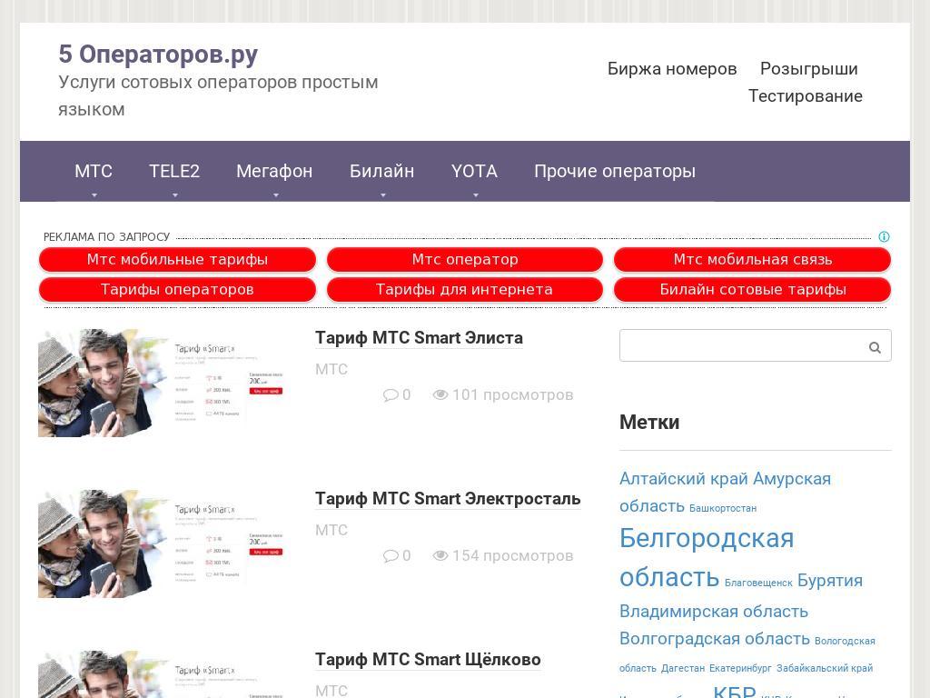Viewport: 930px width, 698px height.
Task: Click the Мтс оператор ad button
Action: tap(465, 259)
